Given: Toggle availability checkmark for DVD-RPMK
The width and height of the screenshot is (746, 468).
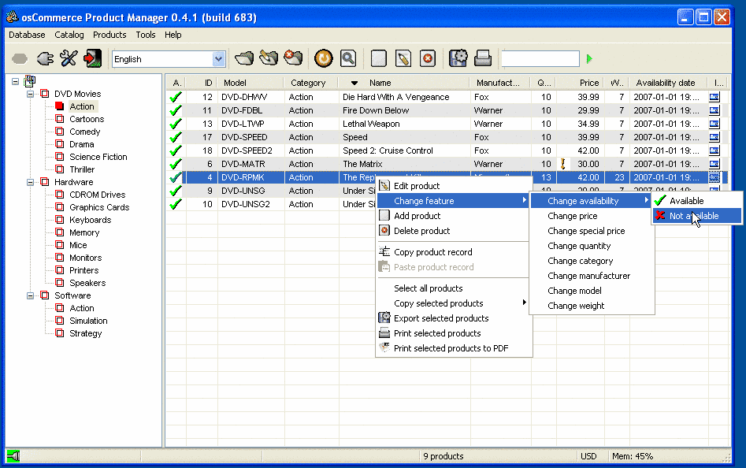Looking at the screenshot, I should click(176, 177).
